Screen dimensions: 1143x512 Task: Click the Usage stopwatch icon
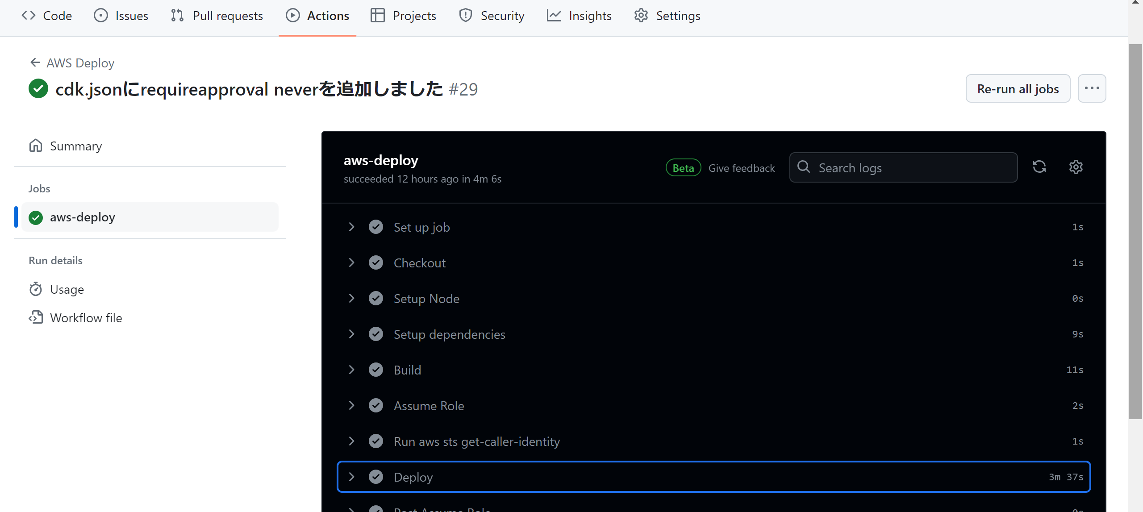[x=36, y=289]
